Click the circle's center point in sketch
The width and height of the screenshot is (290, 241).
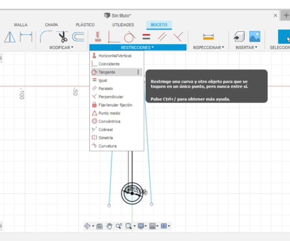pyautogui.click(x=132, y=193)
